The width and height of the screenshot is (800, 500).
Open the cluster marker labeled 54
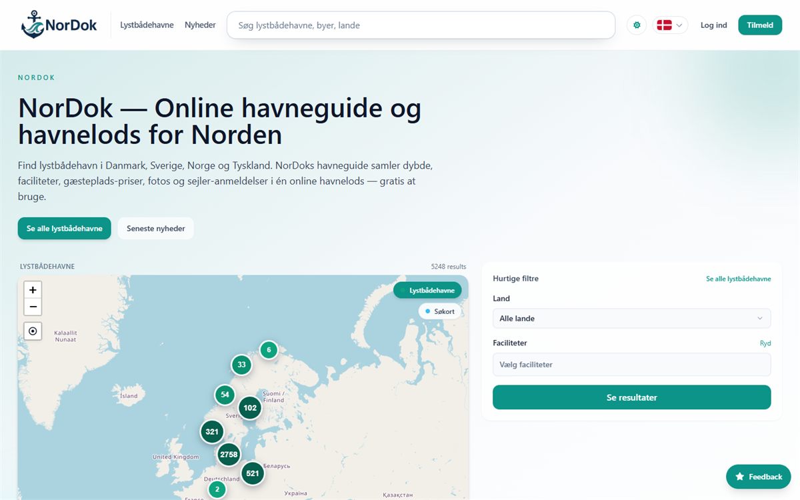225,395
